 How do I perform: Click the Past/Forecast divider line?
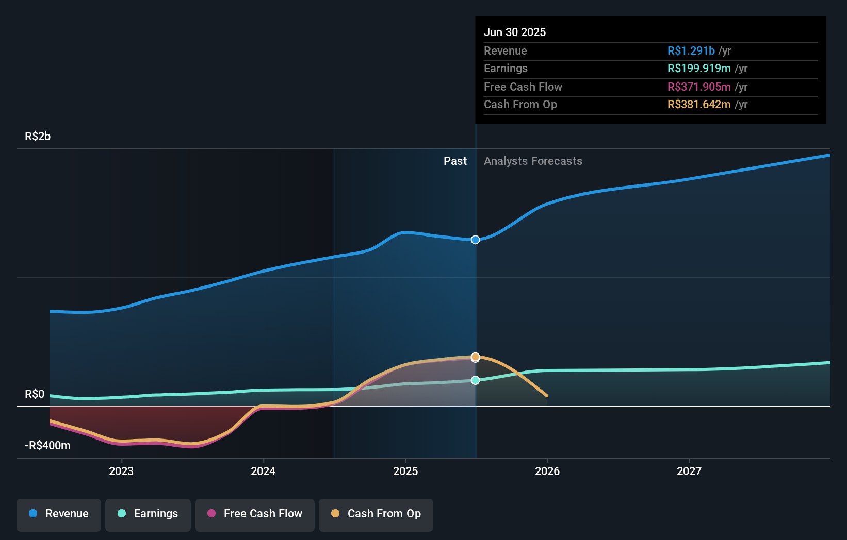coord(475,289)
